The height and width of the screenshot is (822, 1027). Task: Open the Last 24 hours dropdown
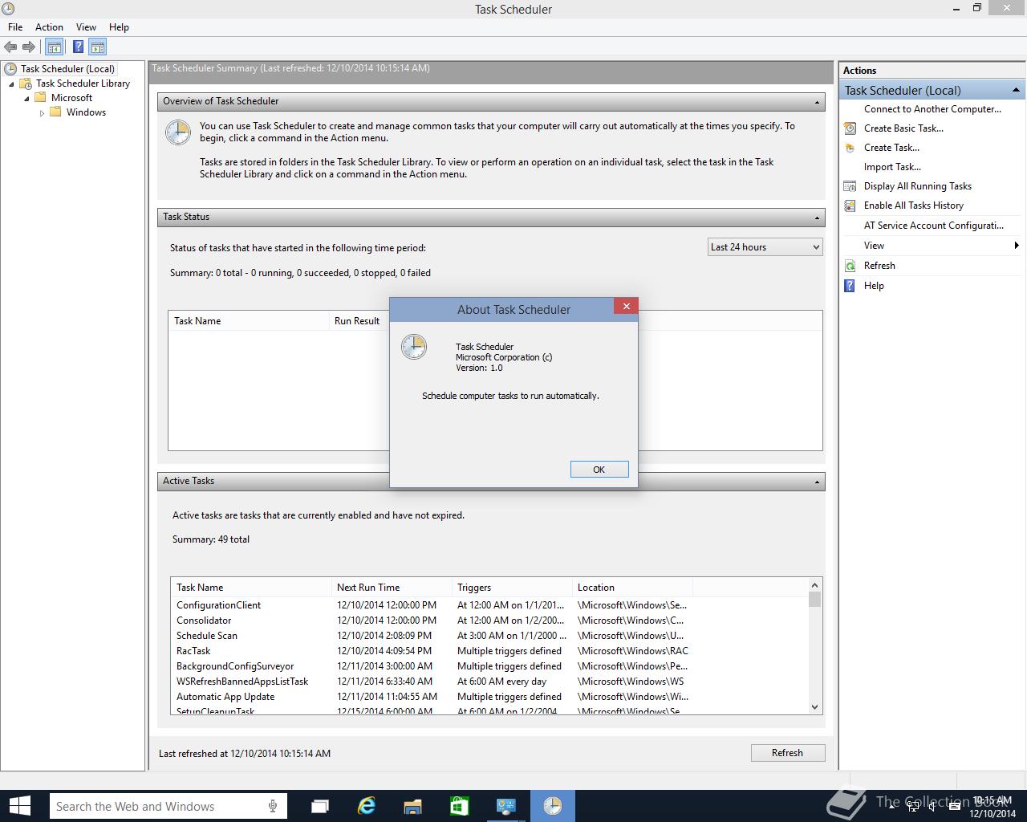[x=765, y=247]
